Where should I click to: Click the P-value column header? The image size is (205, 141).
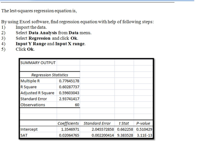143,123
